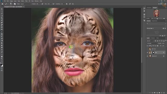
Task: Select the Lasso tool
Action: (x=2, y=14)
